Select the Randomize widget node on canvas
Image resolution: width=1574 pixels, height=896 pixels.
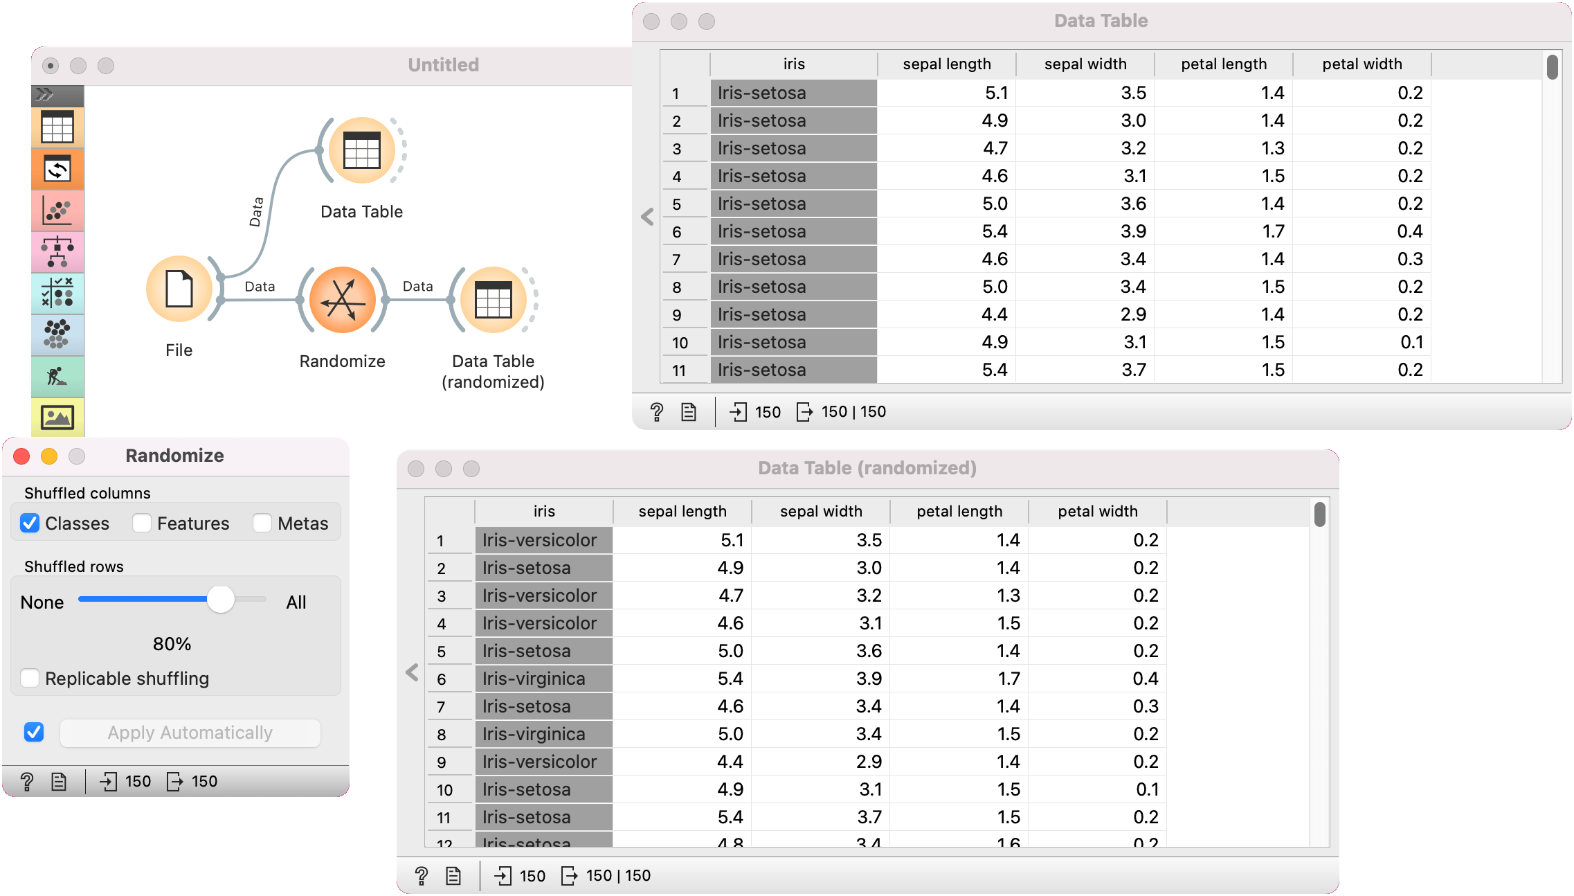(343, 301)
